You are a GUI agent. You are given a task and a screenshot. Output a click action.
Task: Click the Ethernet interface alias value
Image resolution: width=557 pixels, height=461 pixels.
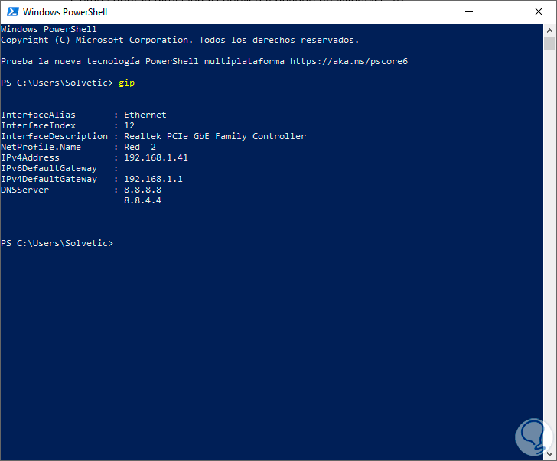pos(145,115)
